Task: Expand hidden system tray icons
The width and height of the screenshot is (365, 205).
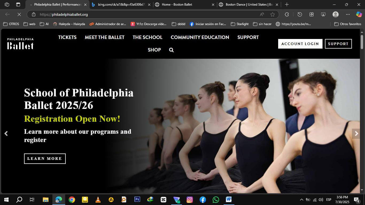Action: point(301,200)
